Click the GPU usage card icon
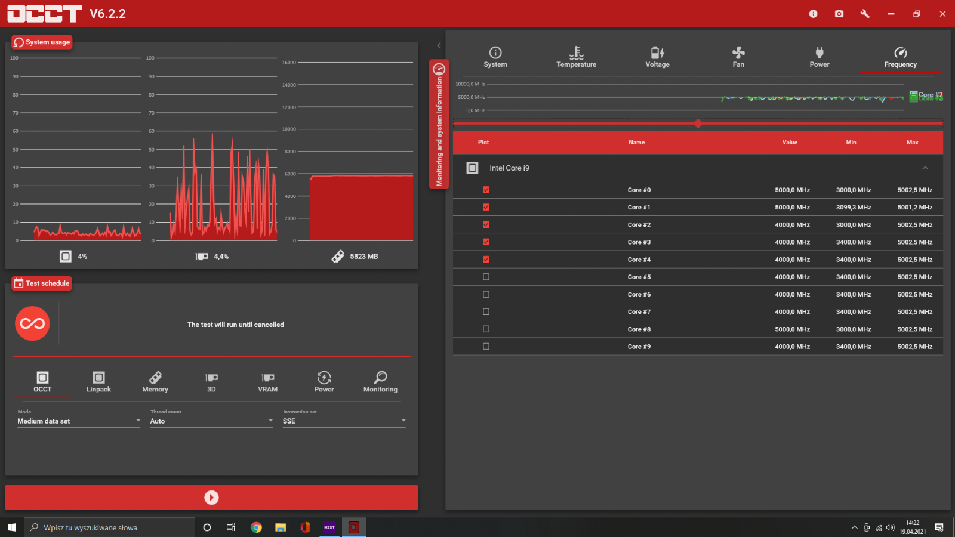Screen dimensions: 955x537 202,257
